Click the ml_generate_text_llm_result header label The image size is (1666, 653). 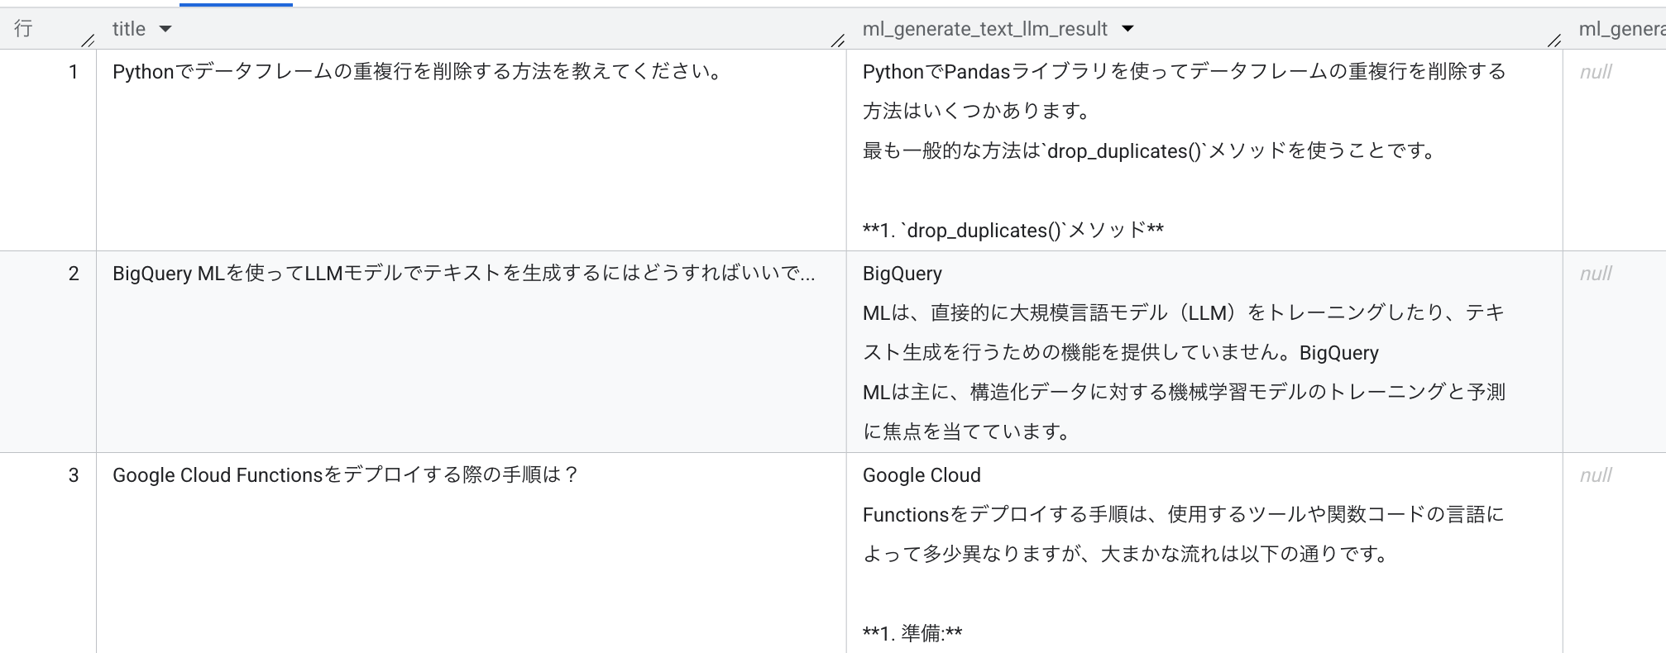pyautogui.click(x=984, y=29)
